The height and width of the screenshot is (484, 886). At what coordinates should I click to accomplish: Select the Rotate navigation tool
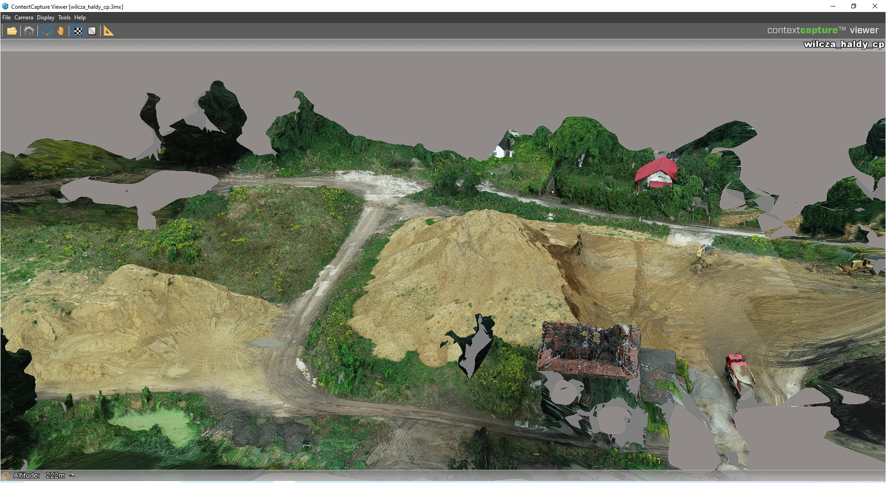coord(46,31)
